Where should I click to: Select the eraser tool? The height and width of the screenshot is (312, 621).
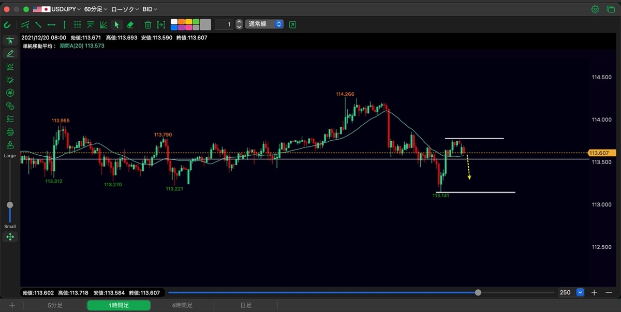point(130,24)
